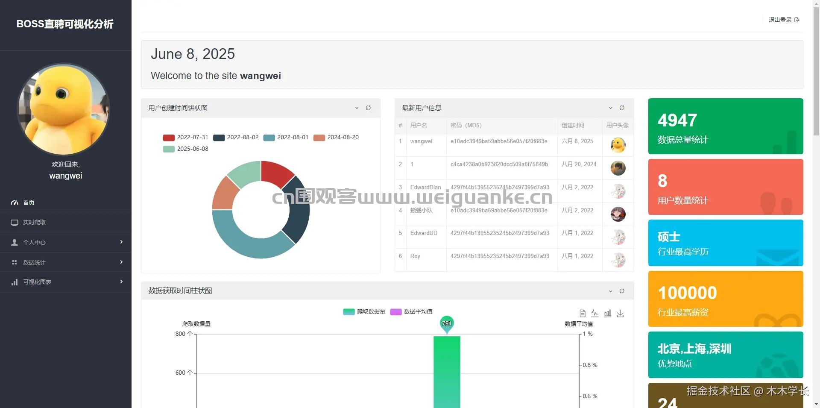The width and height of the screenshot is (820, 408).
Task: Open the 优势地点 北京,上海,深圳 card
Action: pos(726,355)
